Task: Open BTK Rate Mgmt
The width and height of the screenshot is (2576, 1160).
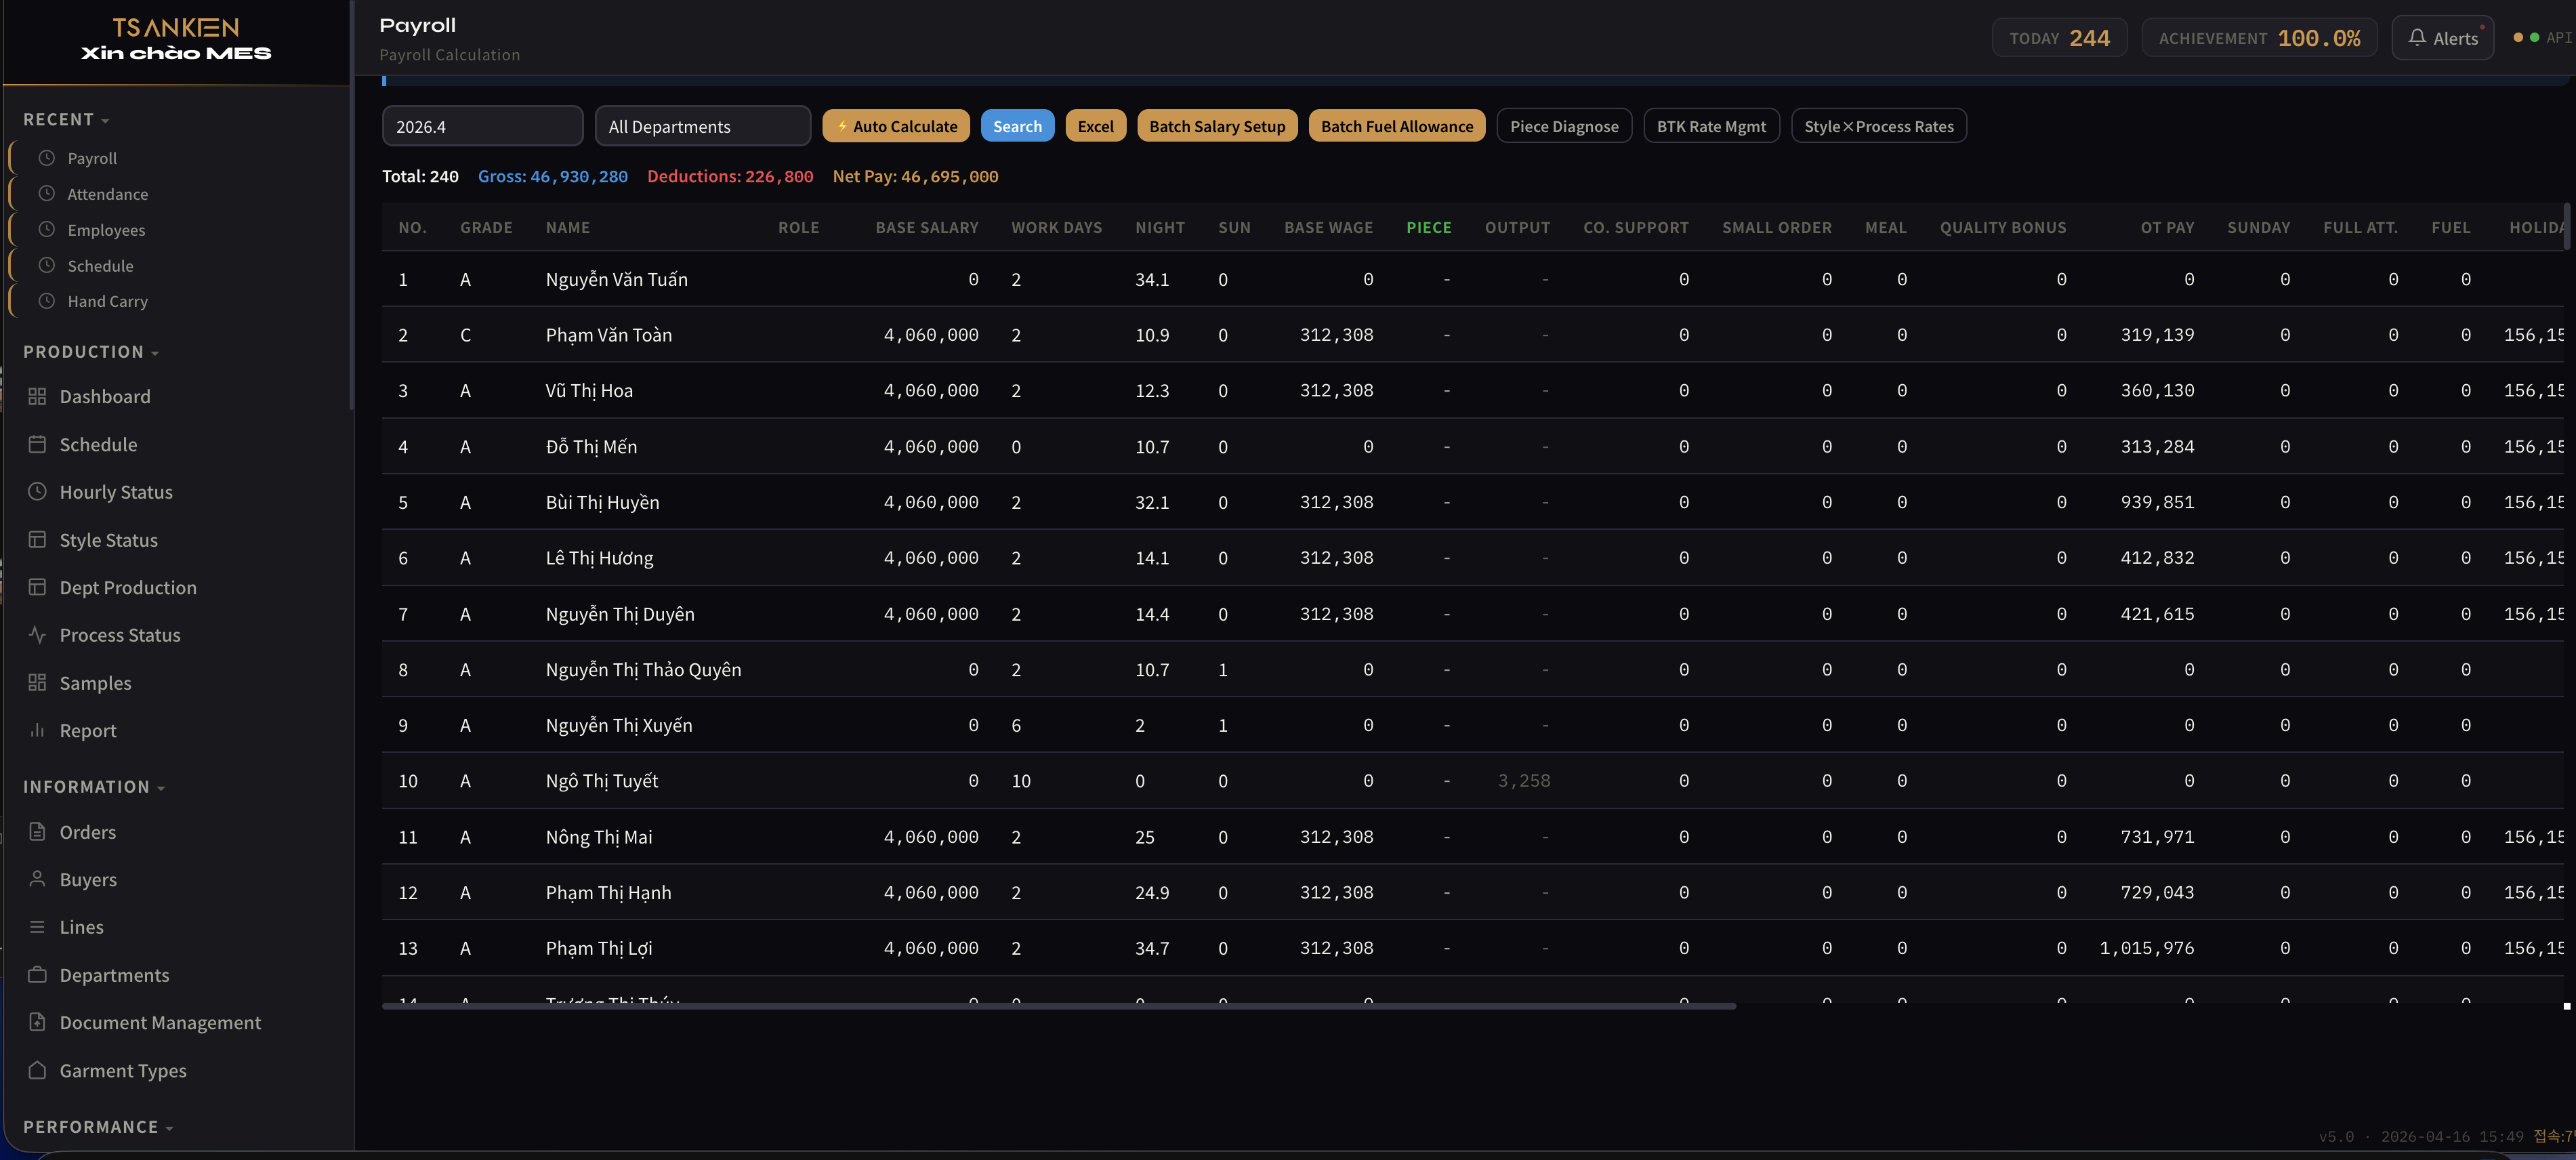Action: click(x=1711, y=126)
